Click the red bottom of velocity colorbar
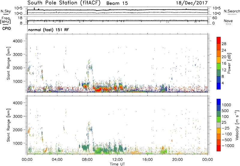240x166 pixels. (x=219, y=148)
